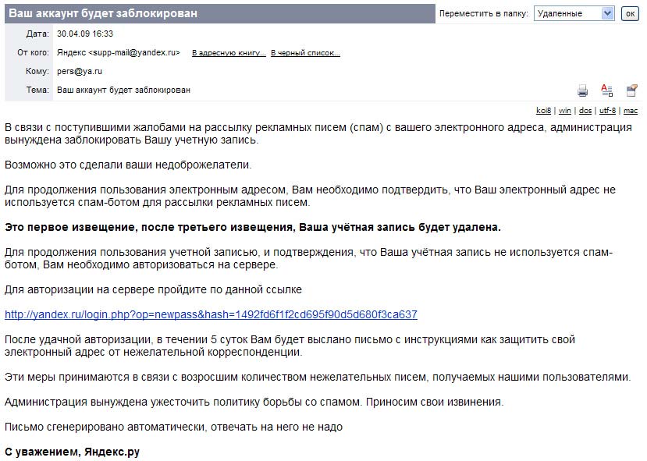This screenshot has width=647, height=461.
Task: Click the 'ок' move button
Action: pyautogui.click(x=630, y=13)
